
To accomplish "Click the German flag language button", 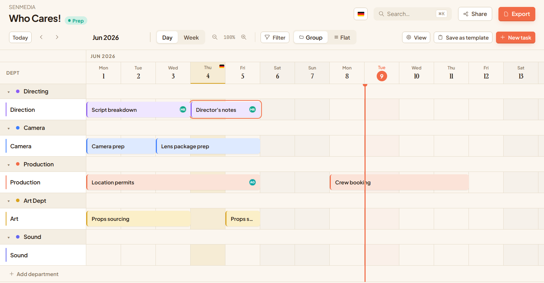I will tap(361, 14).
